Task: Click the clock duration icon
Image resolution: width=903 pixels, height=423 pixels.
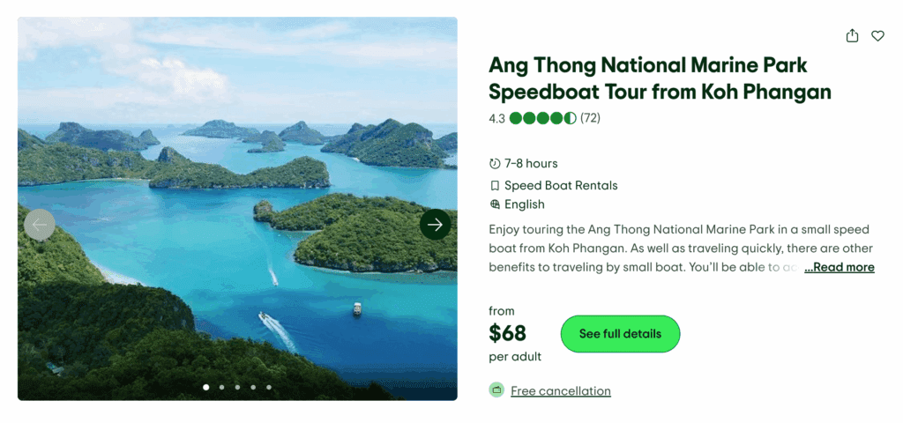Action: (495, 164)
